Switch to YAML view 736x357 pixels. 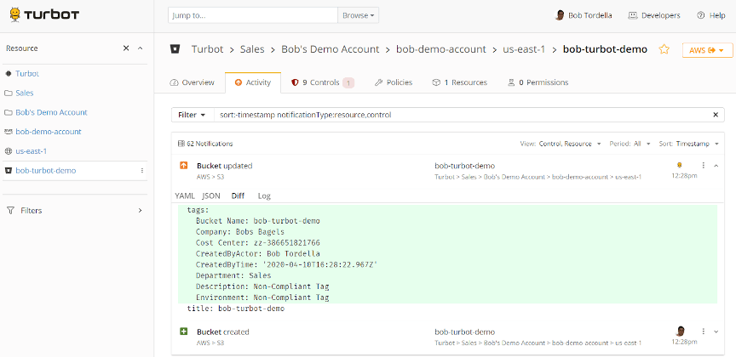click(185, 195)
